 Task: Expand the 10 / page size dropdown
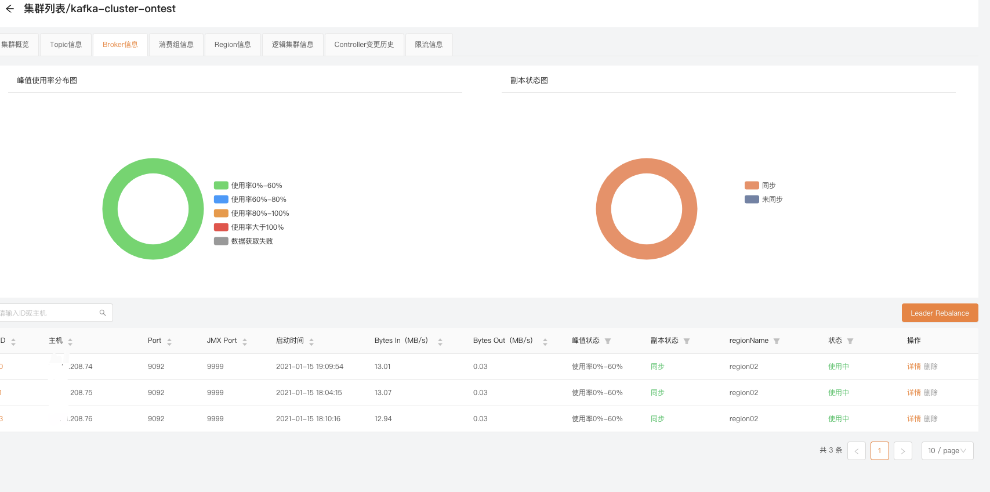(x=947, y=451)
